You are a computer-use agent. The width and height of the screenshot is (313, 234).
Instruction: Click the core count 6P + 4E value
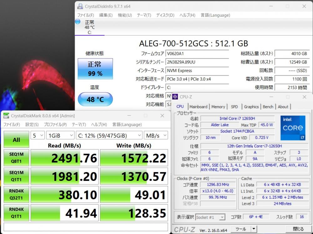pyautogui.click(x=256, y=217)
